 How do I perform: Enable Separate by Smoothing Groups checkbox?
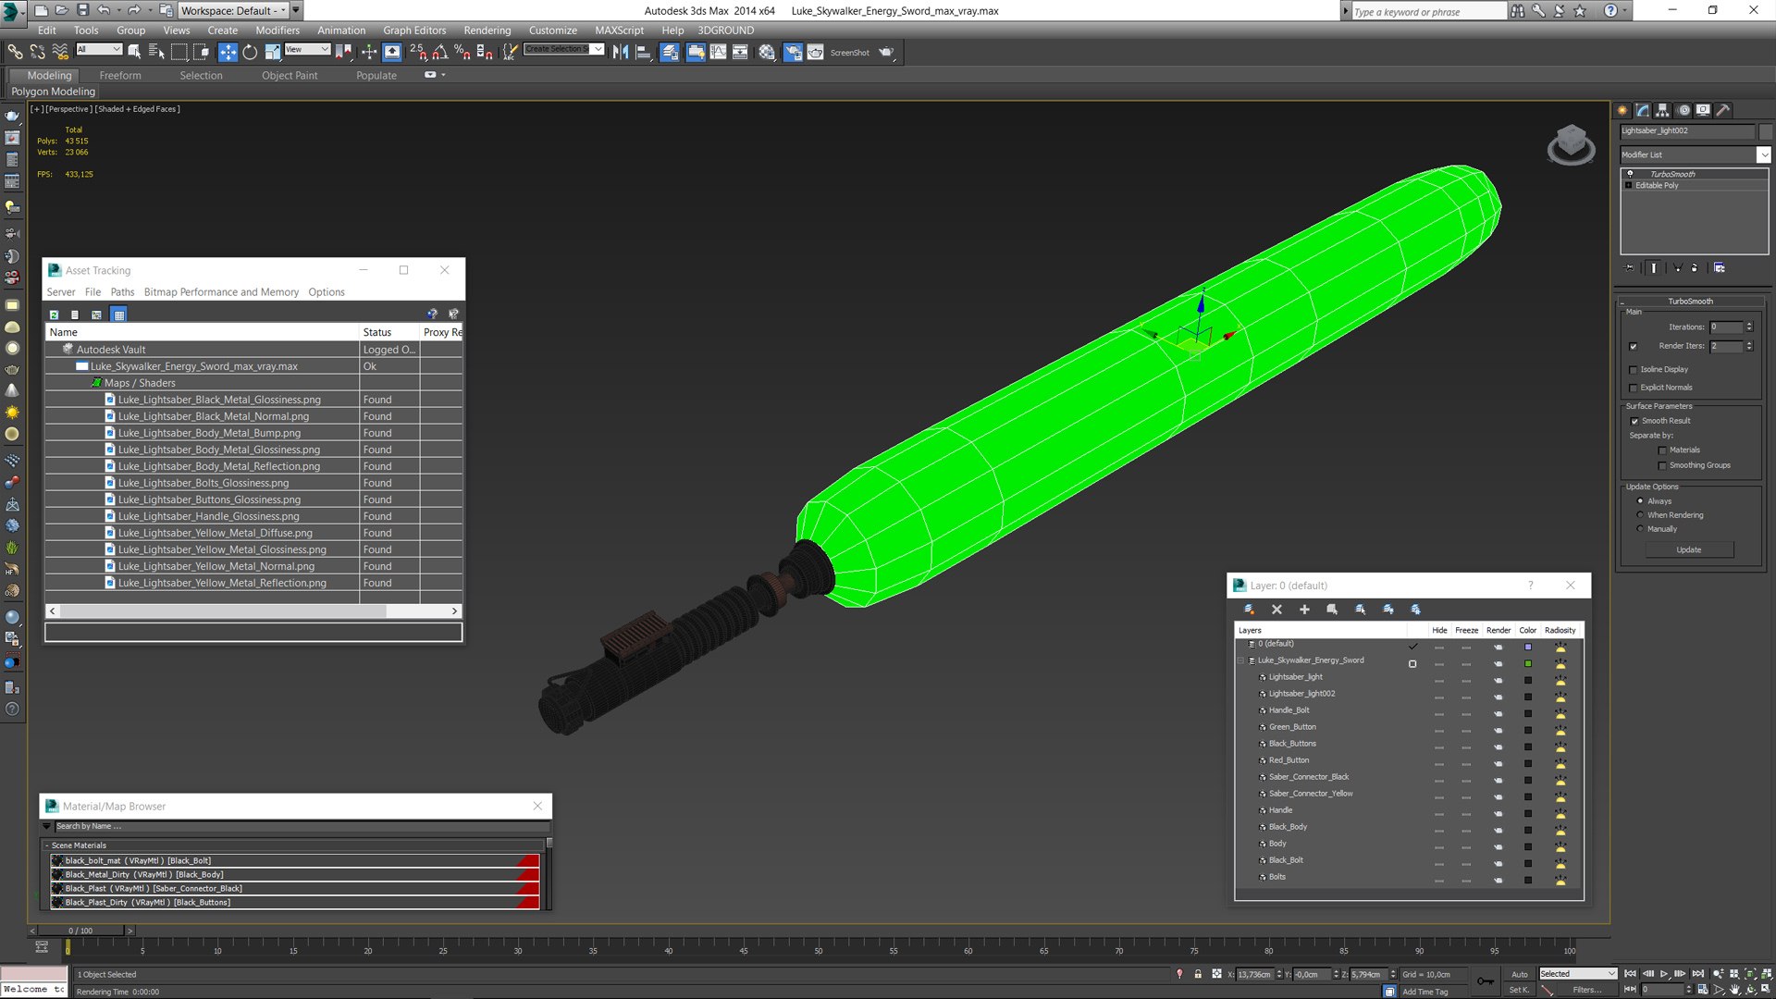tap(1662, 466)
